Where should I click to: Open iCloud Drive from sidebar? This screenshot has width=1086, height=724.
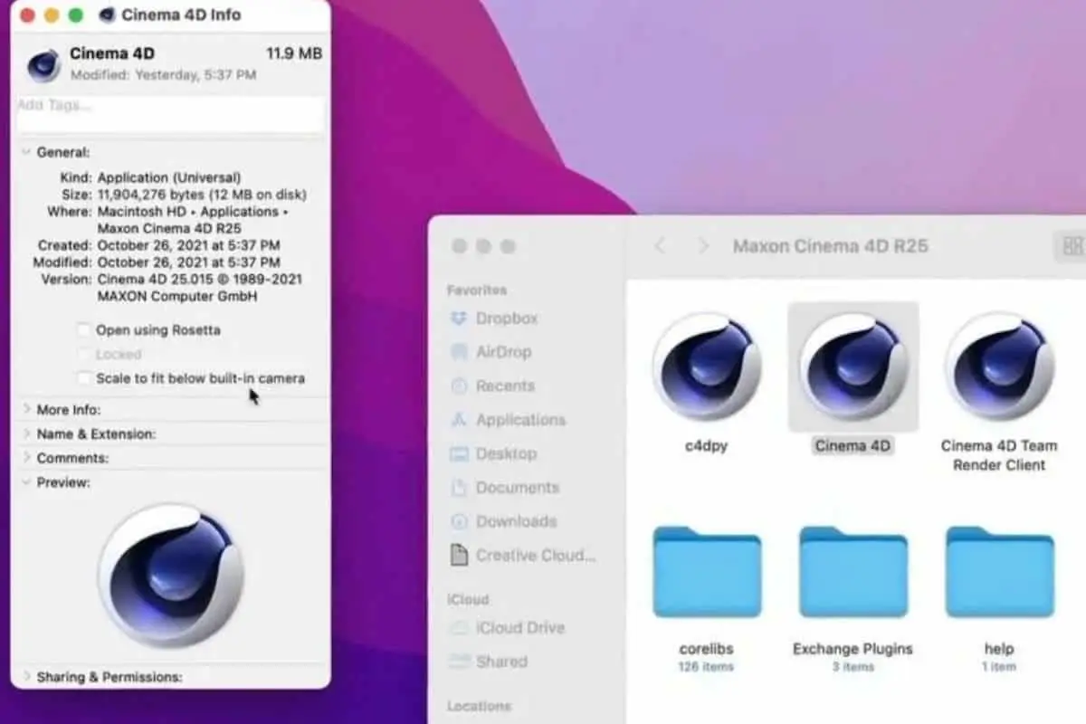pyautogui.click(x=520, y=628)
